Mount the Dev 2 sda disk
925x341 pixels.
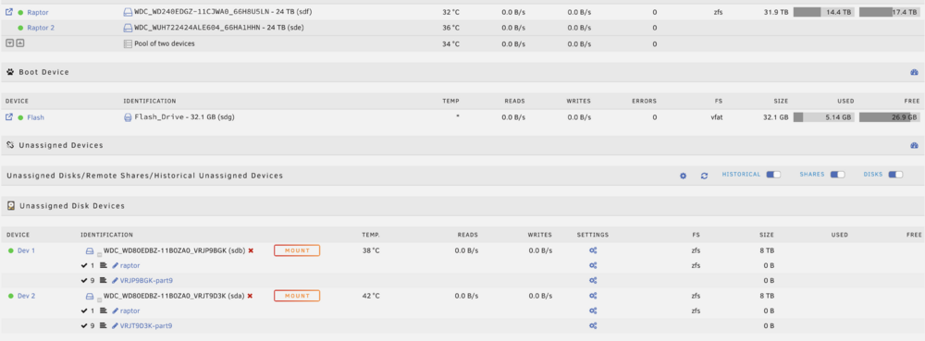[x=297, y=295]
